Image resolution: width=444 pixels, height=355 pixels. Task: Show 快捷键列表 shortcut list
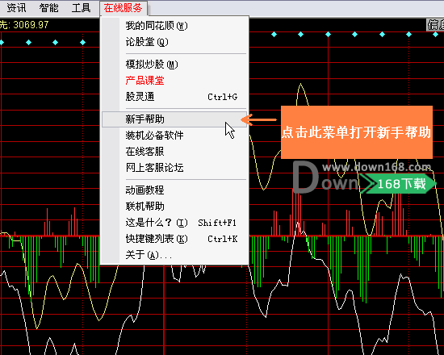click(174, 239)
